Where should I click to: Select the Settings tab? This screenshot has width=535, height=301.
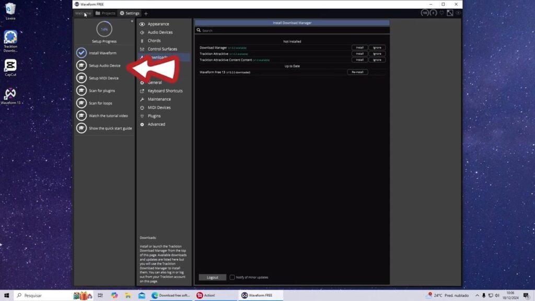130,13
